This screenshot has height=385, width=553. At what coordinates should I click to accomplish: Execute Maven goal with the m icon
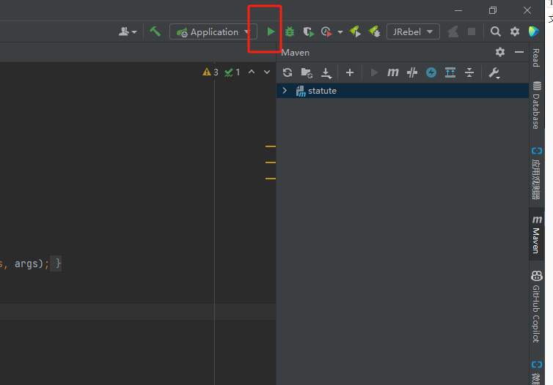pyautogui.click(x=393, y=72)
